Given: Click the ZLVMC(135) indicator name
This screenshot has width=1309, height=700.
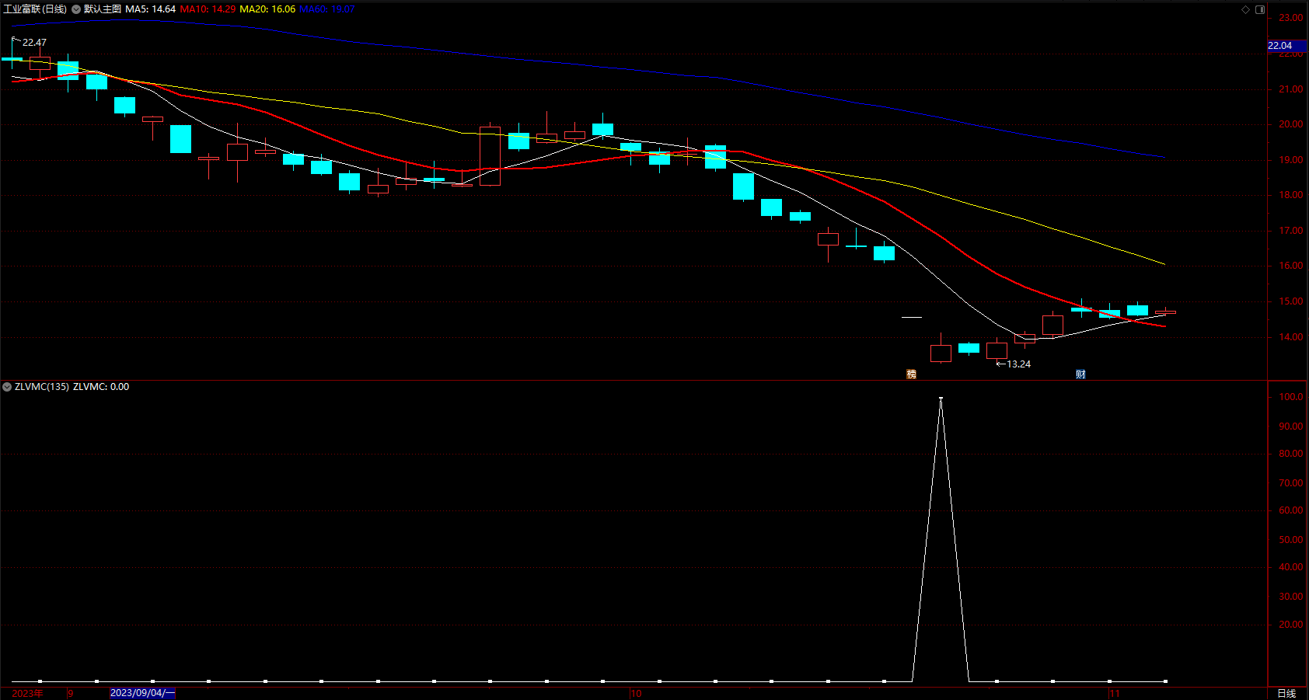Looking at the screenshot, I should tap(42, 387).
